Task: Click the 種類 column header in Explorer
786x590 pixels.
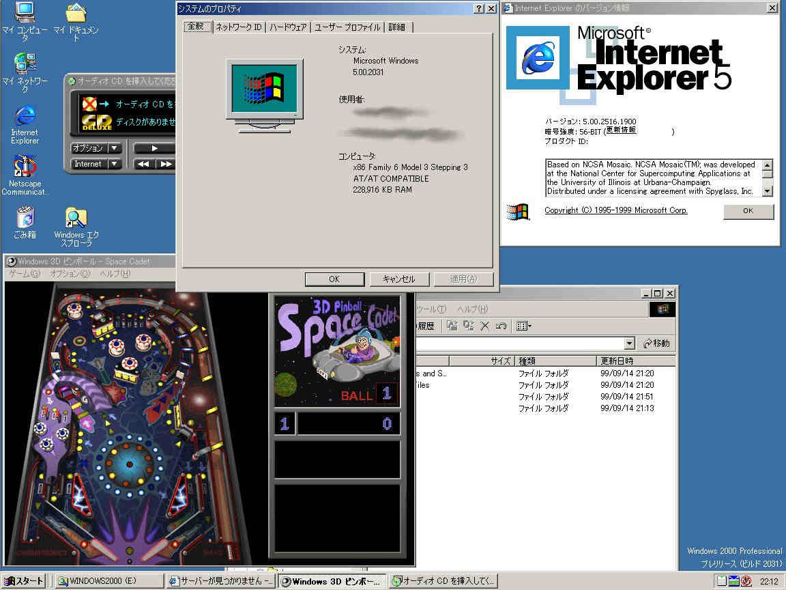Action: coord(556,361)
